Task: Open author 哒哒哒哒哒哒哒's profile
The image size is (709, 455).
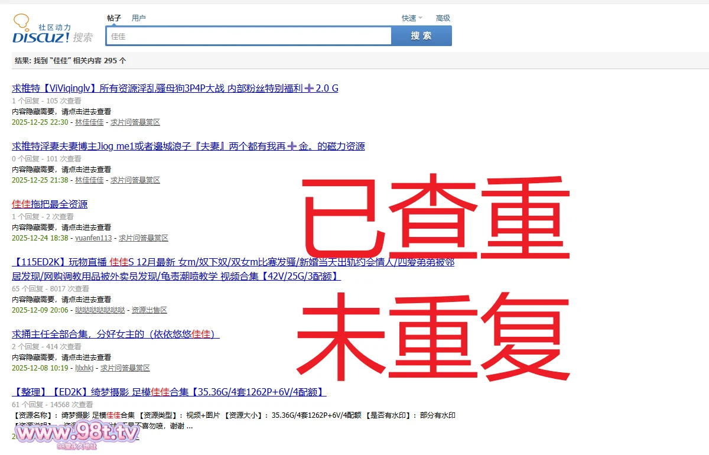Action: [100, 310]
